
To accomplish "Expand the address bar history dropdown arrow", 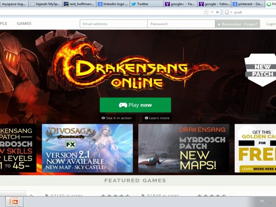I will click(x=212, y=12).
